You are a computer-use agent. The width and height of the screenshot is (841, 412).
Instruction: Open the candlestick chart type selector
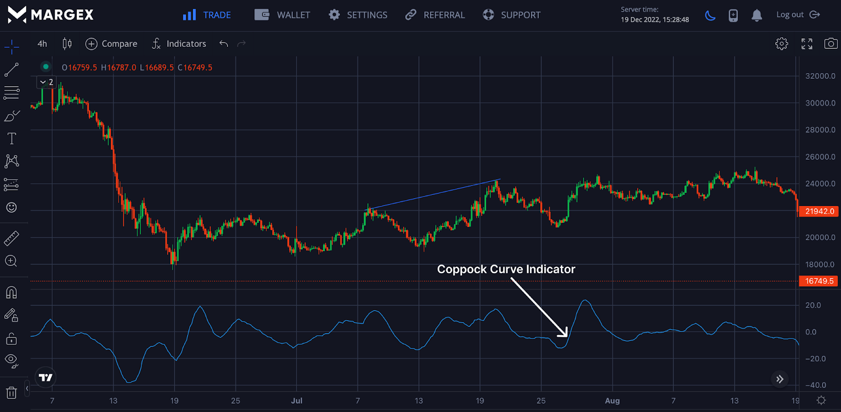tap(67, 44)
